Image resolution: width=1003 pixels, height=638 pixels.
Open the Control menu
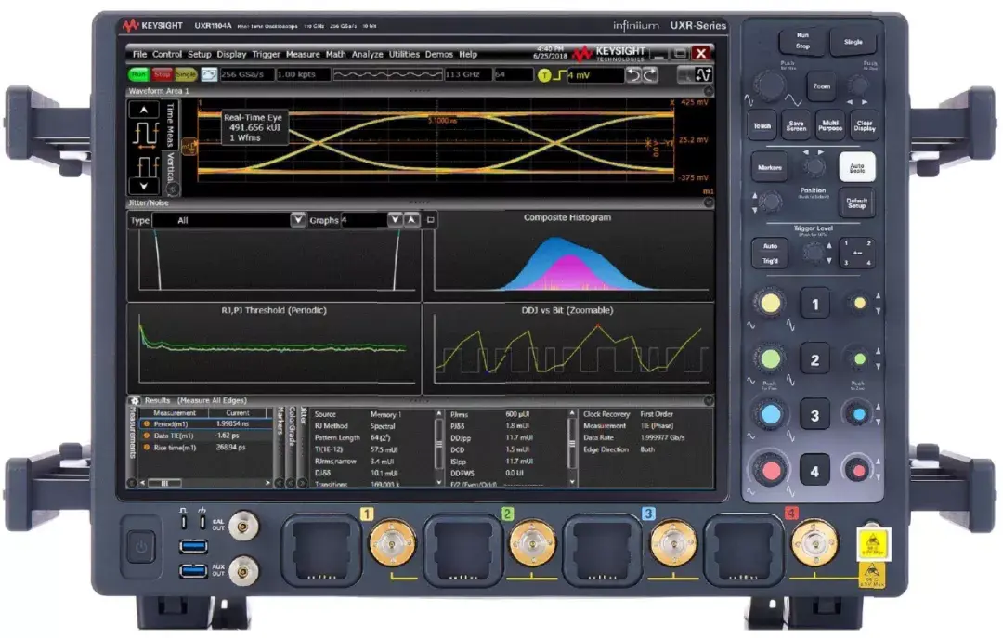point(167,55)
